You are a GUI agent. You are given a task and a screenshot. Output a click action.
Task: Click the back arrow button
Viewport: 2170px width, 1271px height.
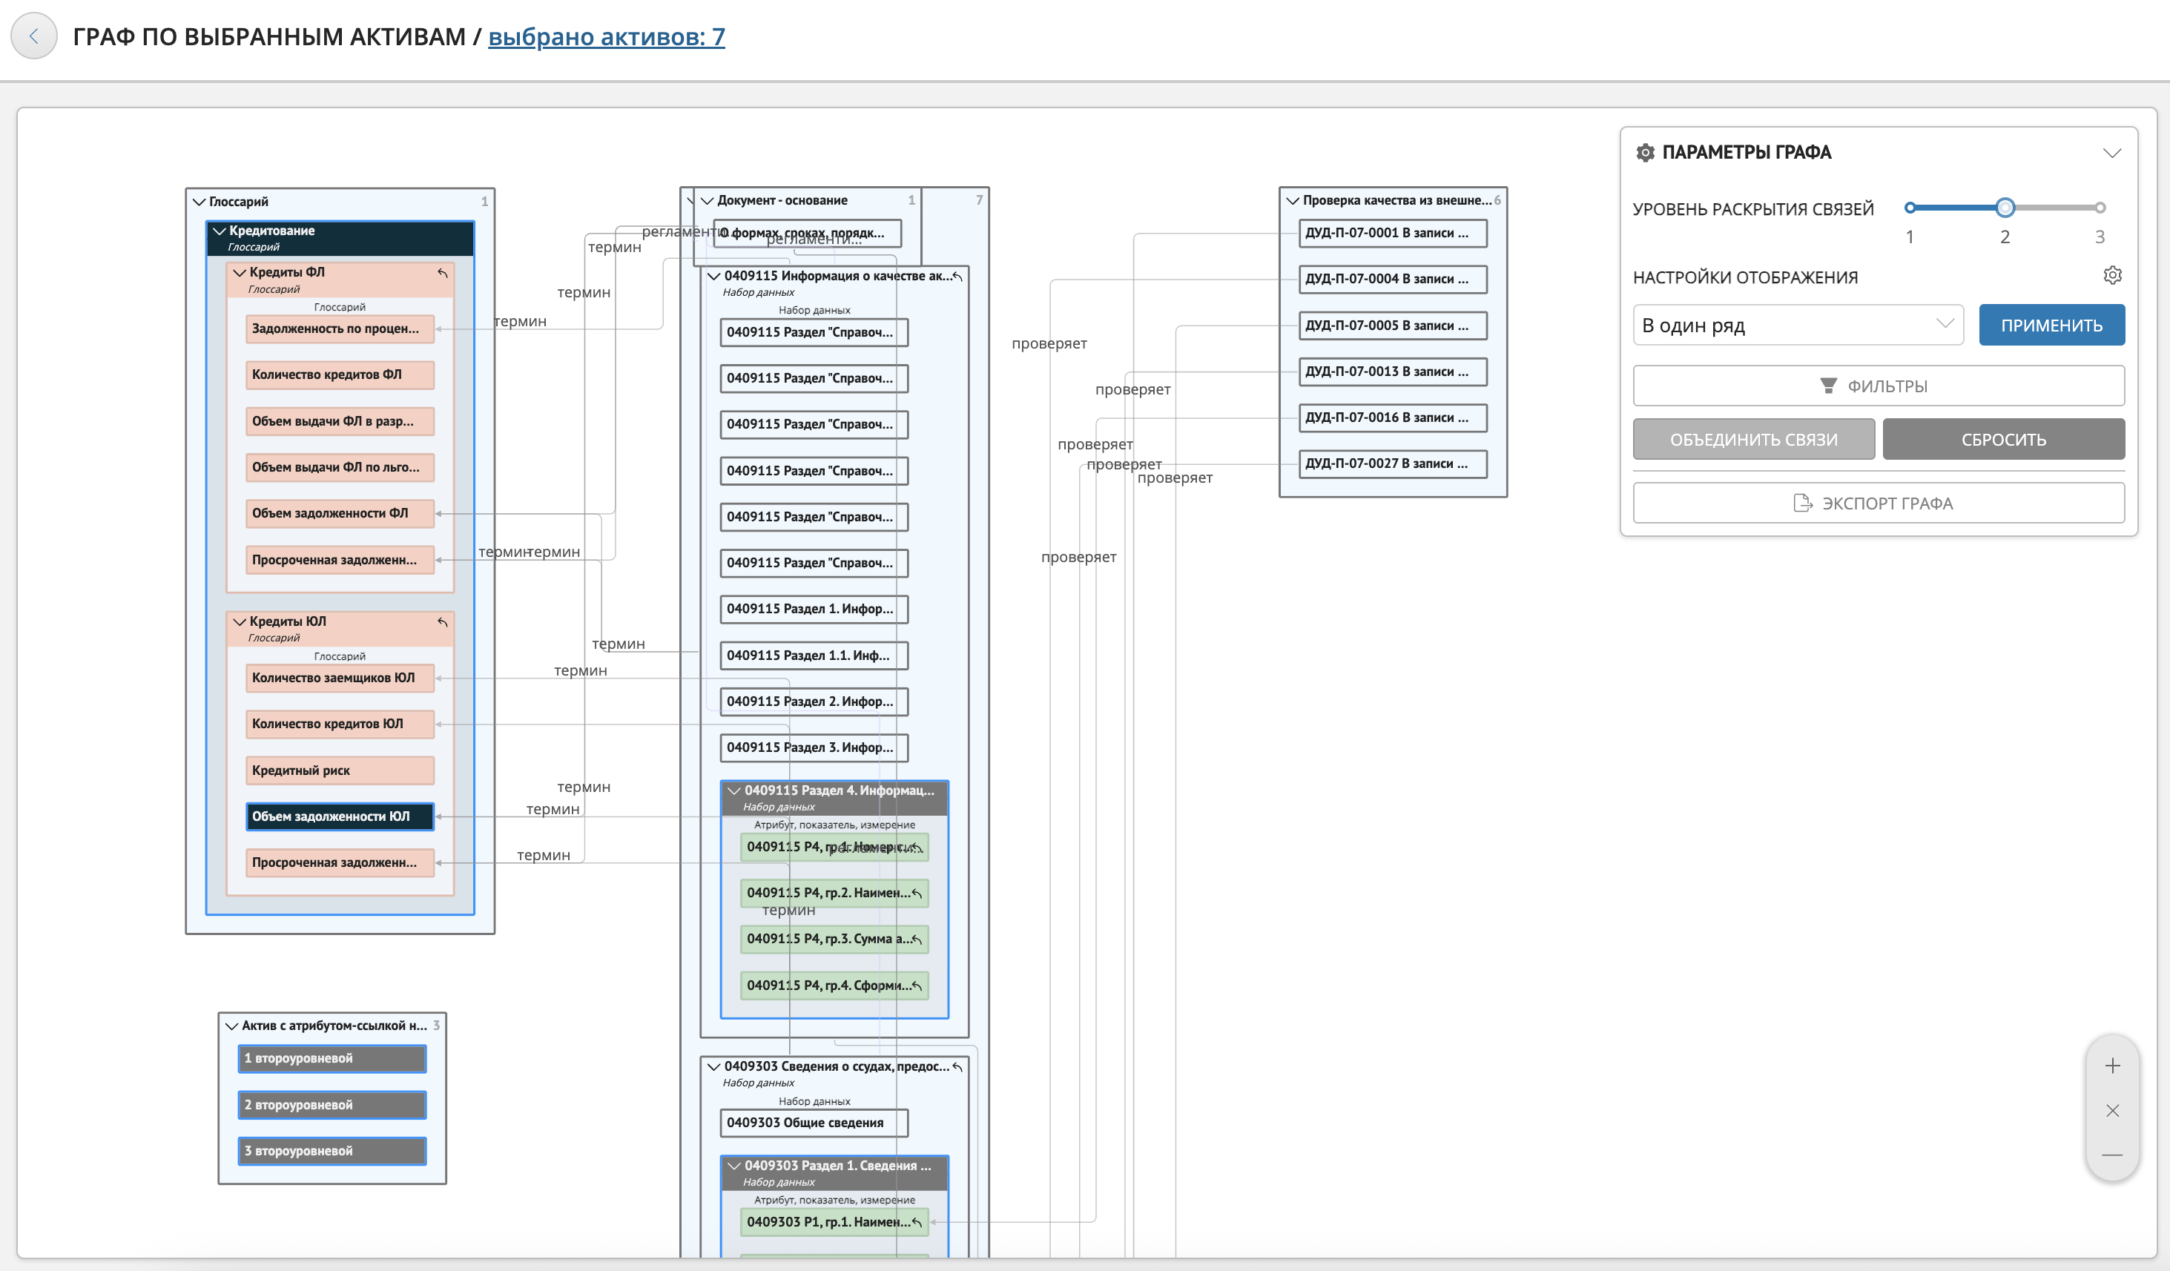(33, 36)
